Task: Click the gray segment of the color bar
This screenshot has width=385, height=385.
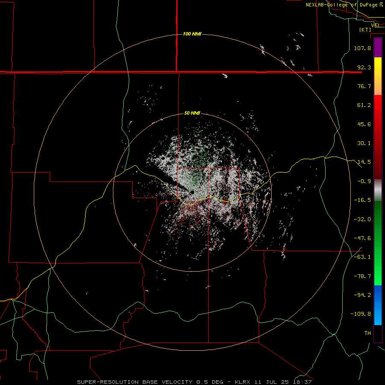Action: pos(378,190)
